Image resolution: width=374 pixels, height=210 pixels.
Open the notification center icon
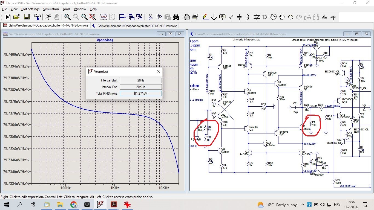[364, 205]
